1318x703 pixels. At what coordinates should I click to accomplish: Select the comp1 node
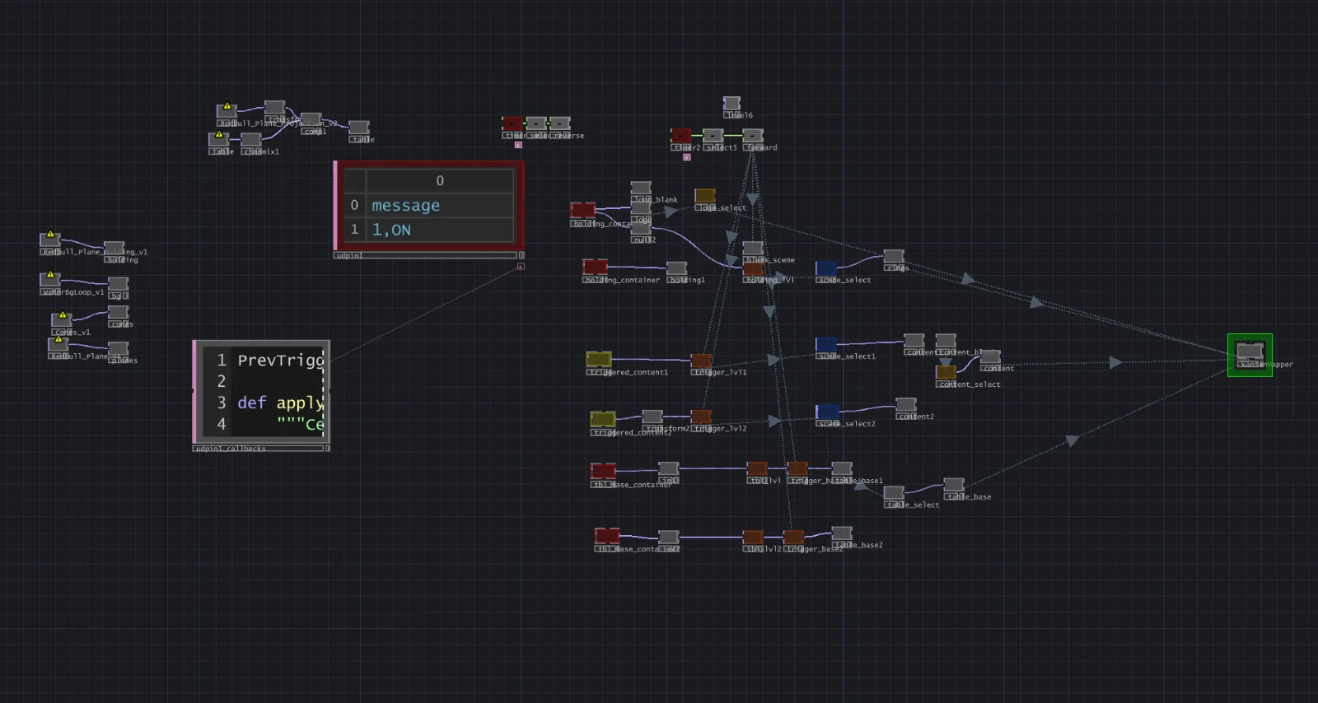point(311,120)
